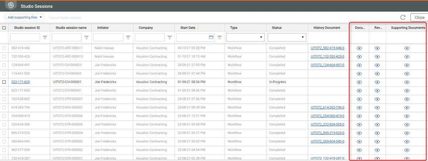Select checkbox for UITST2-CIV-000001 in-progress row

point(4,82)
